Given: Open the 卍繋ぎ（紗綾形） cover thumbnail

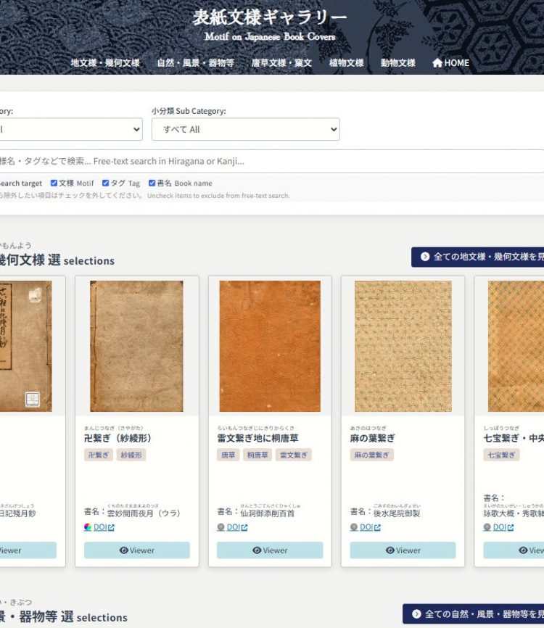Looking at the screenshot, I should (136, 346).
